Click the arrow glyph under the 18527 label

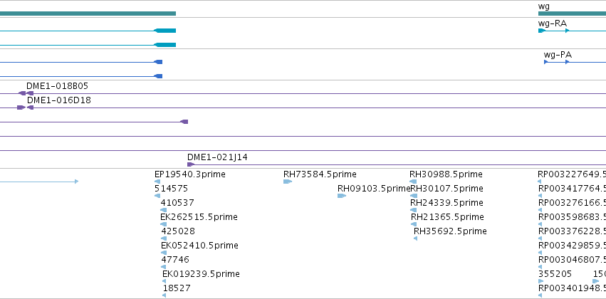pyautogui.click(x=164, y=295)
